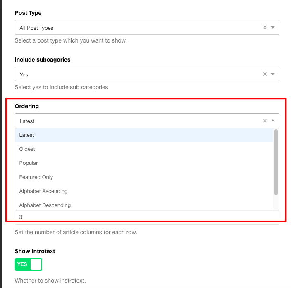Click the Show Introtext label
The image size is (291, 288).
[35, 251]
